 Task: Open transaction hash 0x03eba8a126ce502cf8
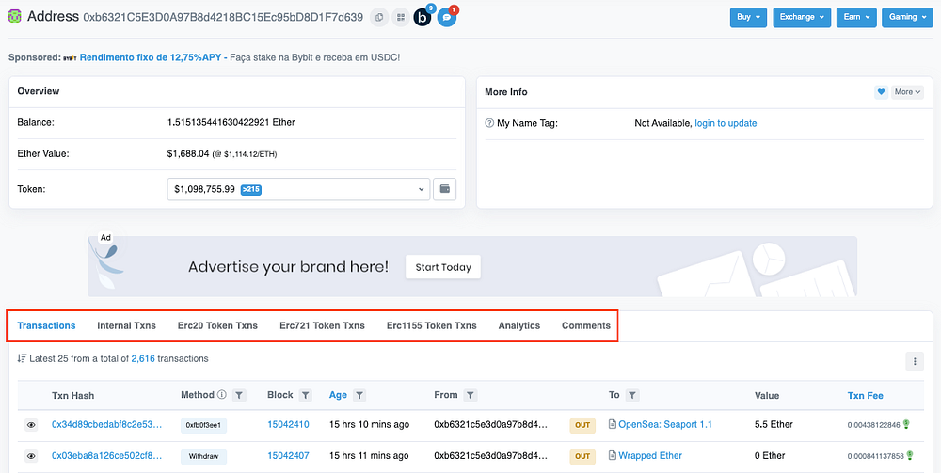point(107,456)
